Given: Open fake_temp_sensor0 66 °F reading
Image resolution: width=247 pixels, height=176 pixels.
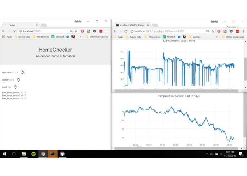Looking at the screenshot, I should [x=23, y=95].
